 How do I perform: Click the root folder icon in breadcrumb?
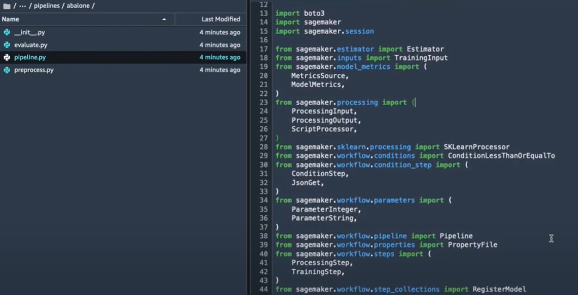[x=6, y=6]
